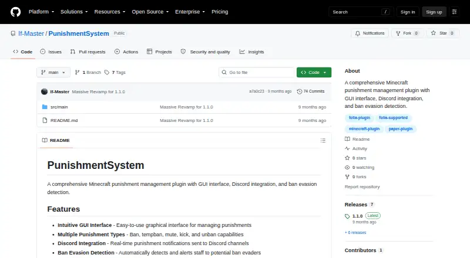Image resolution: width=470 pixels, height=258 pixels.
Task: Open the Activity link in About
Action: click(356, 148)
